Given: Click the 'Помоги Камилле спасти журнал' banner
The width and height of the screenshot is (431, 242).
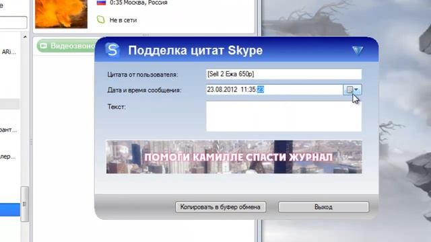Looking at the screenshot, I should coord(234,157).
